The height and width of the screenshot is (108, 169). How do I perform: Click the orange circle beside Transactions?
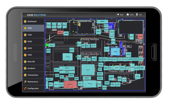[x=25, y=75]
